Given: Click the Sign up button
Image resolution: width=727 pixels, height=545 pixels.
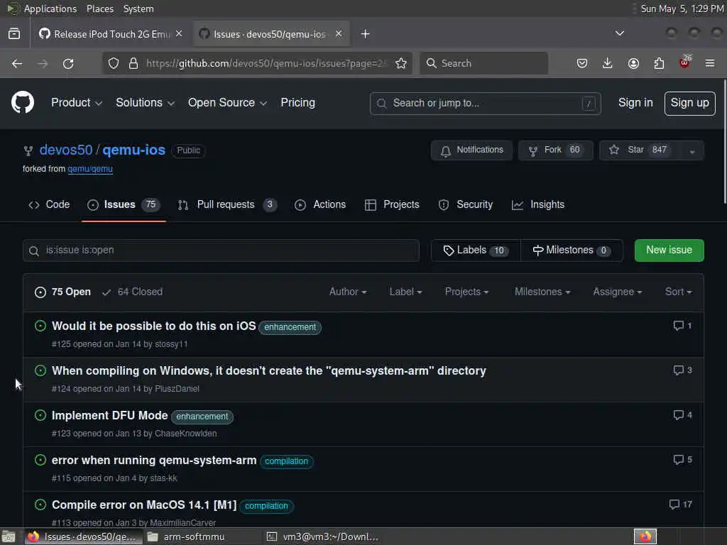Looking at the screenshot, I should point(689,103).
